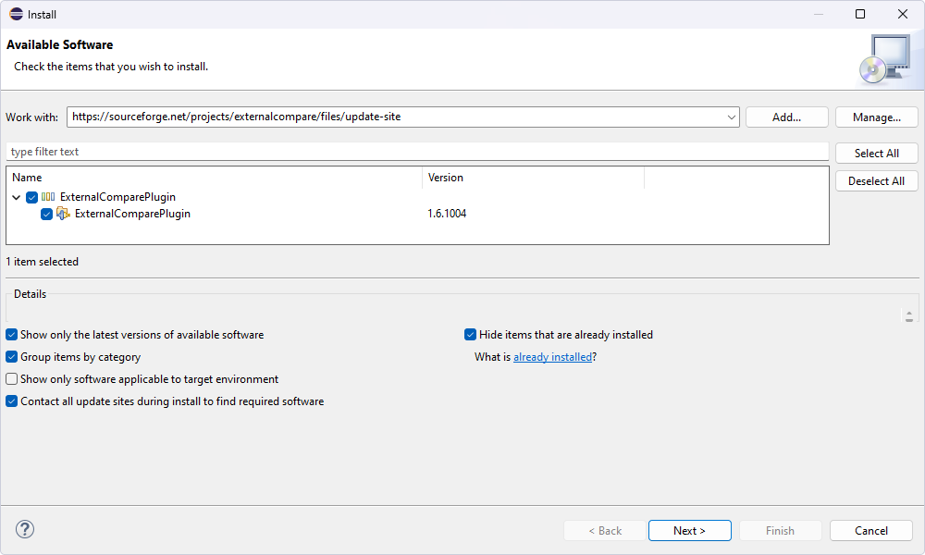Toggle Contact all update sites during install

[x=12, y=401]
